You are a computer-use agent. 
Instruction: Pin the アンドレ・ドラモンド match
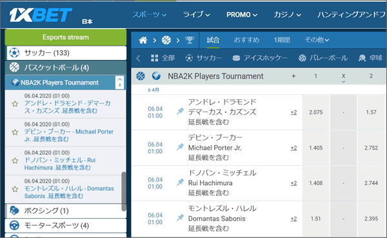180,112
